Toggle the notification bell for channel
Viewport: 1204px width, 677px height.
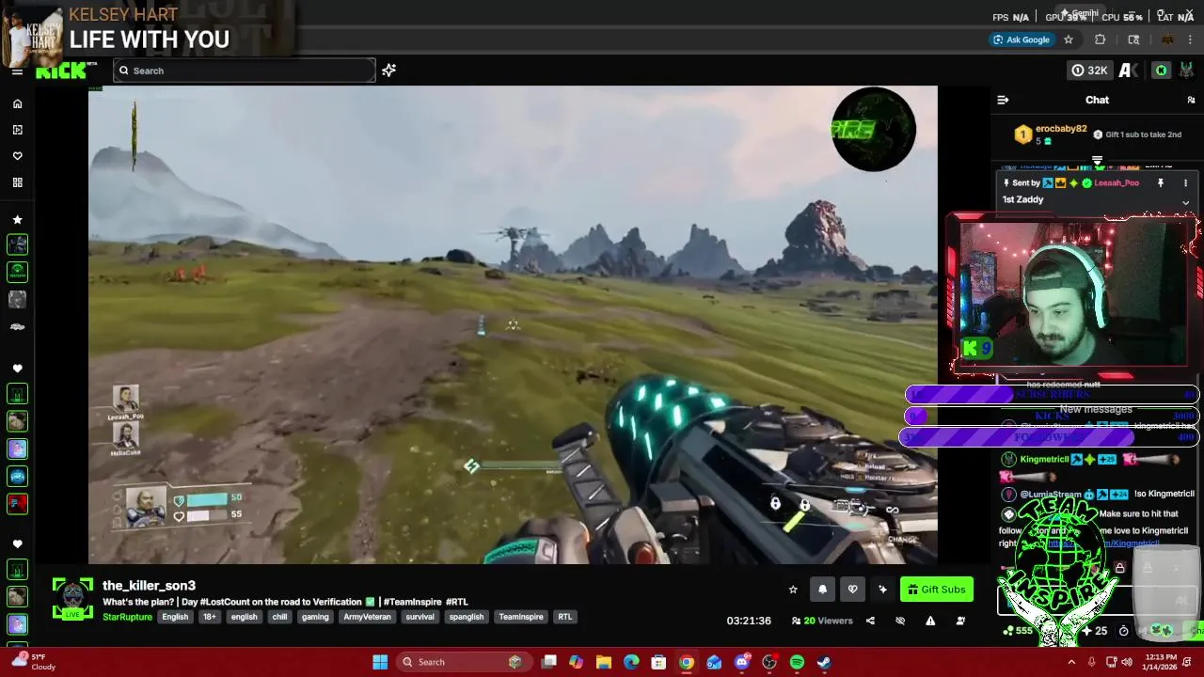pos(822,590)
